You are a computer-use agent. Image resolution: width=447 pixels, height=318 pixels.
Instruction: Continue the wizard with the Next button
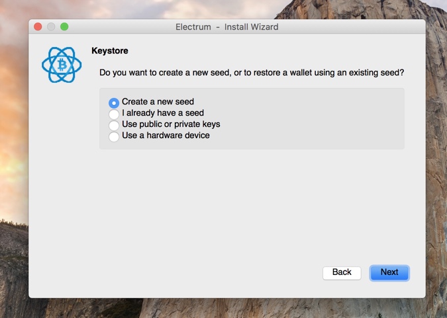[389, 273]
